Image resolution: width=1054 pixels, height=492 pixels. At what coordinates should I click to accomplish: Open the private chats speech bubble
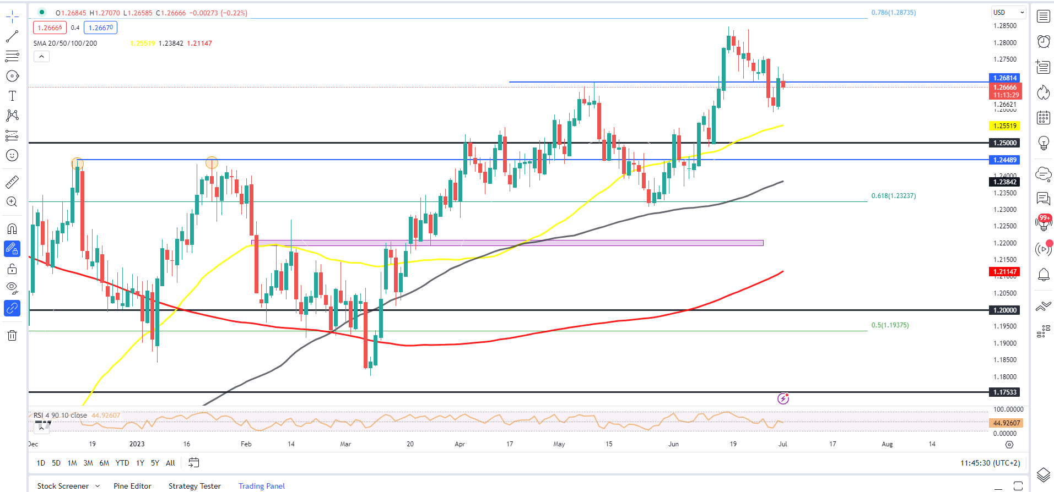click(1044, 199)
